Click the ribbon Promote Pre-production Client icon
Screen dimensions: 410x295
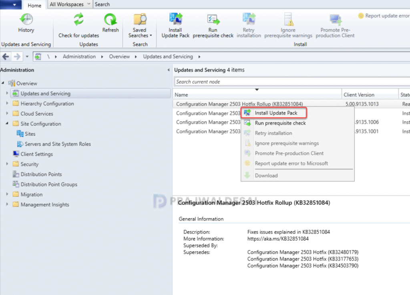[335, 19]
